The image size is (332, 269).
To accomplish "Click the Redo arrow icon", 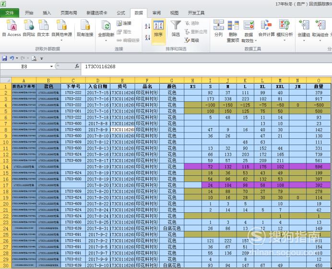I will [23, 58].
